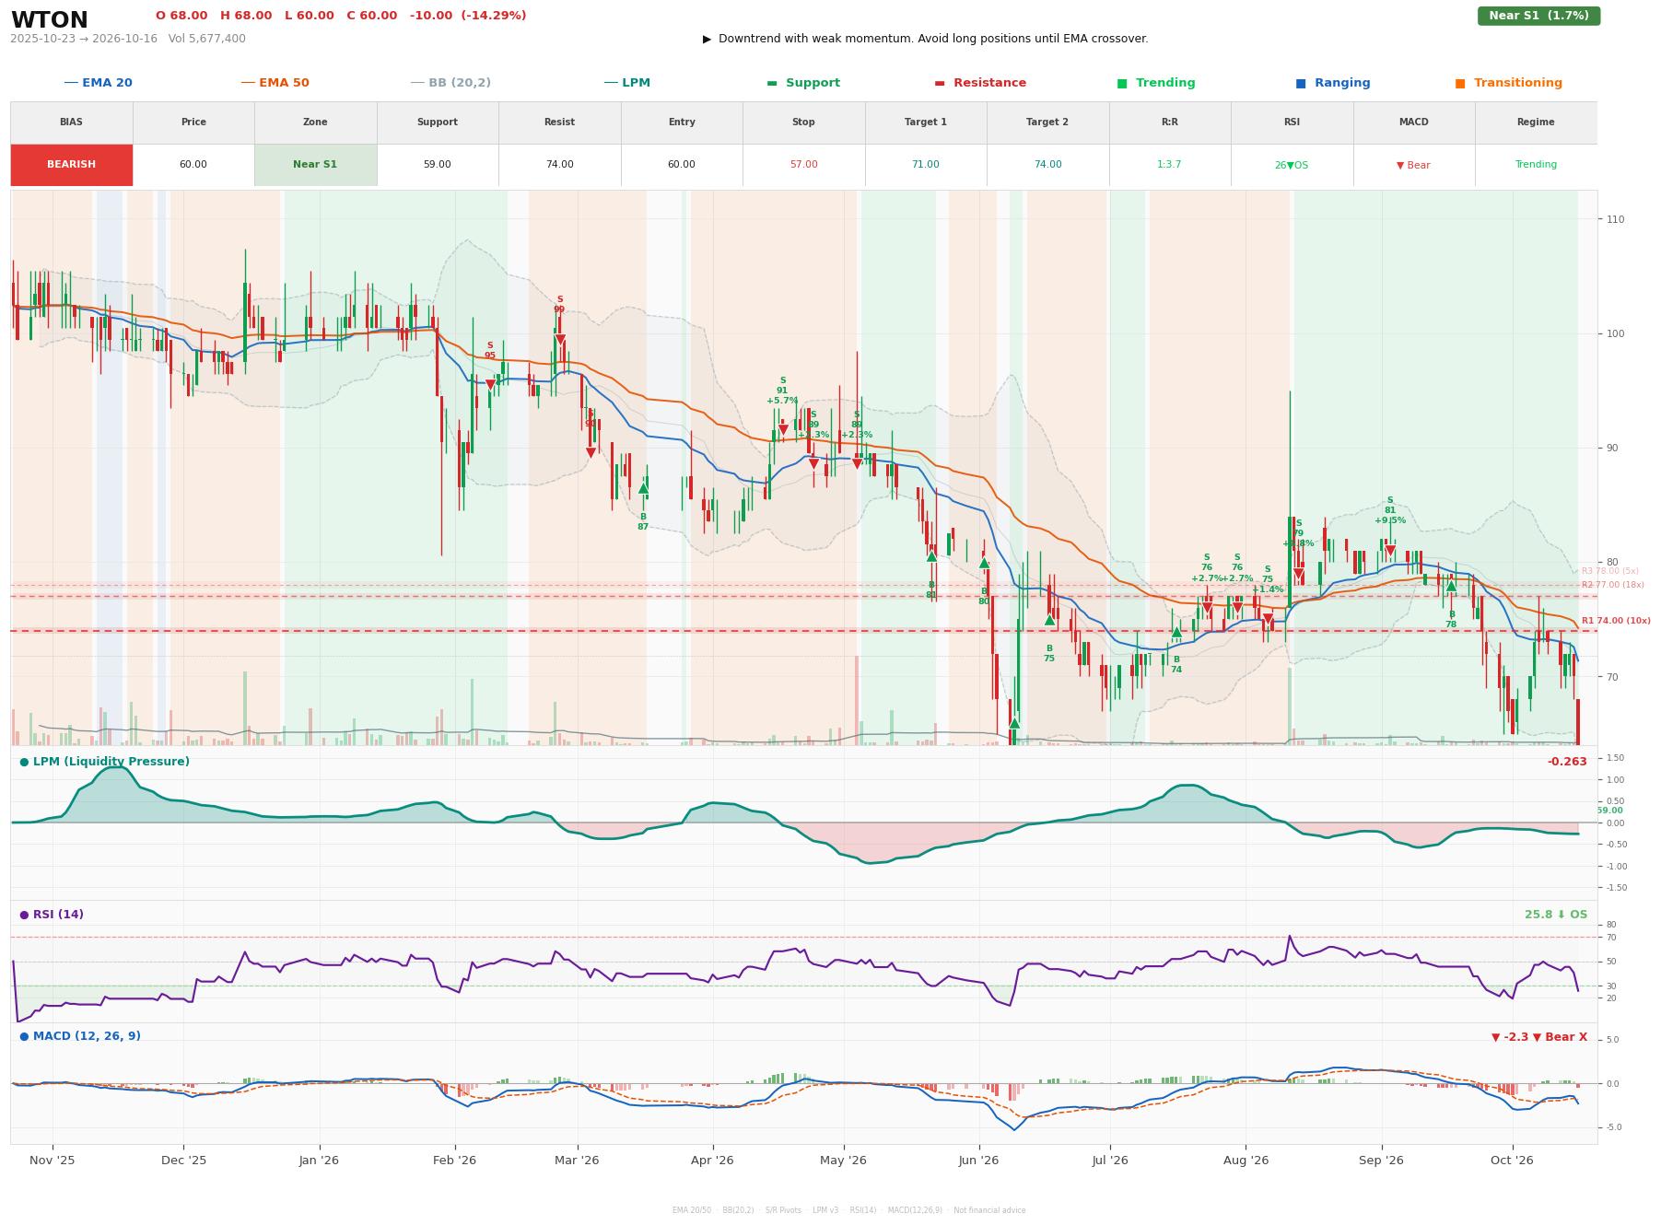Click the WTON ticker title
The width and height of the screenshot is (1661, 1225).
[50, 20]
